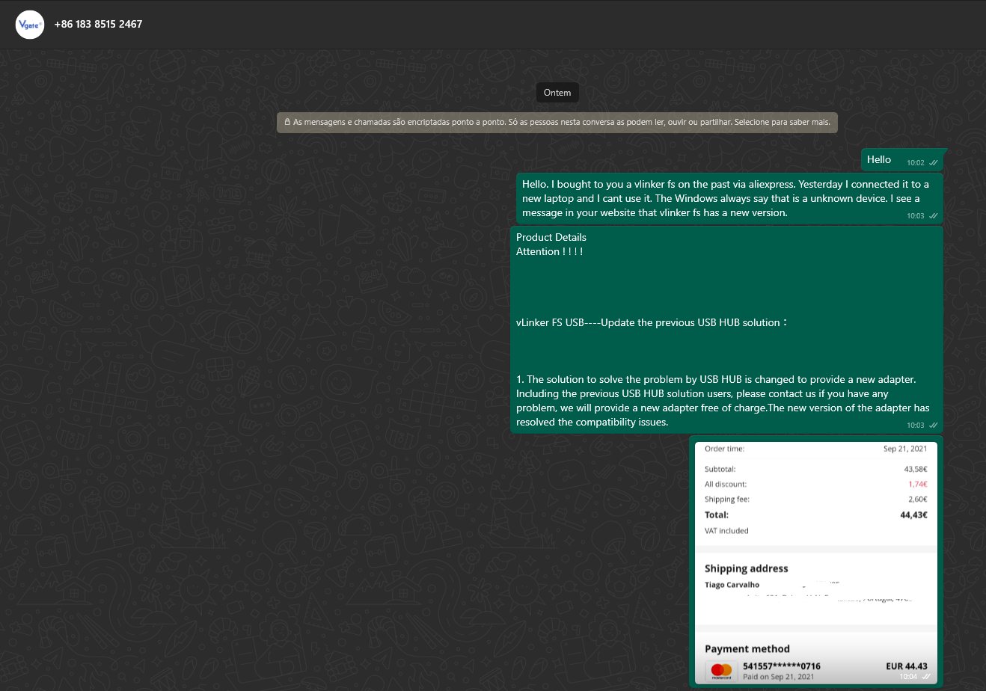Click the card number 541557******0716
The image size is (986, 691).
click(x=782, y=666)
